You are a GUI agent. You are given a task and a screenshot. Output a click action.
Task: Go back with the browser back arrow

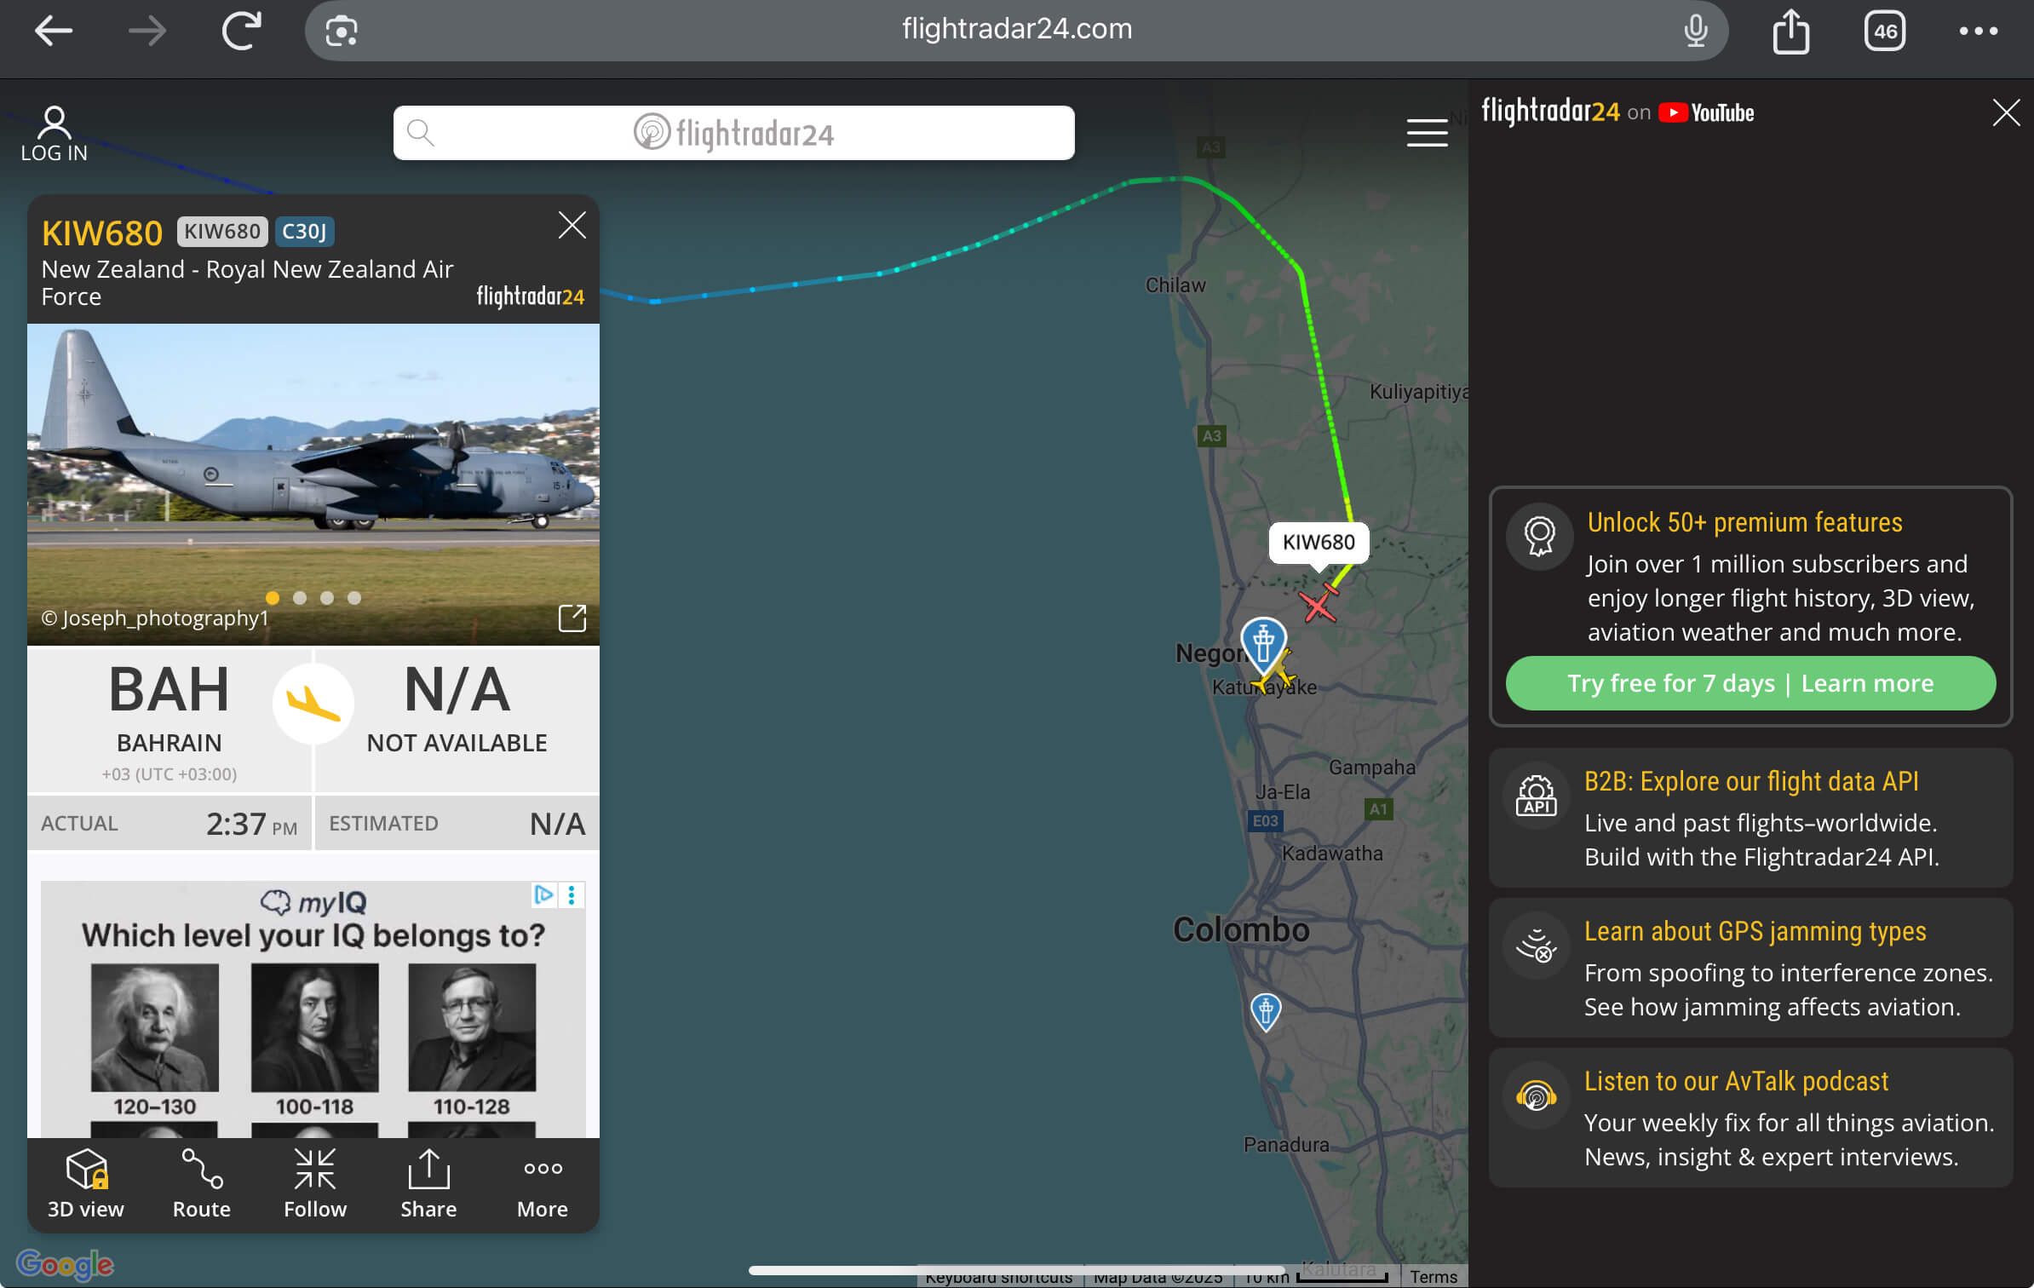pos(54,32)
